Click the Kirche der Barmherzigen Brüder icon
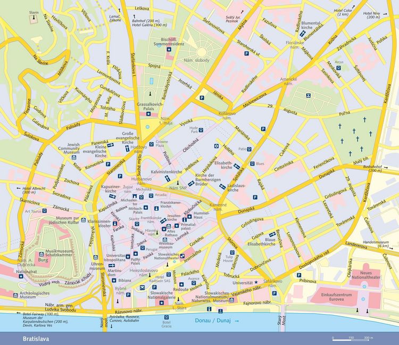The image size is (399, 345). pyautogui.click(x=191, y=183)
